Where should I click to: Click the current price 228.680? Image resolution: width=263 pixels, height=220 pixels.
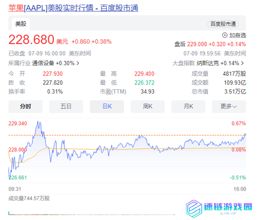tap(31, 40)
